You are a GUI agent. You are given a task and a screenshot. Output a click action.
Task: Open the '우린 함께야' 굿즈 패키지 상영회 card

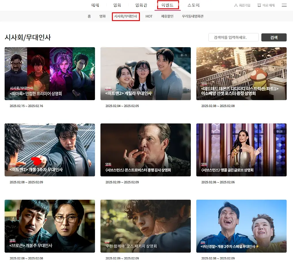146,226
